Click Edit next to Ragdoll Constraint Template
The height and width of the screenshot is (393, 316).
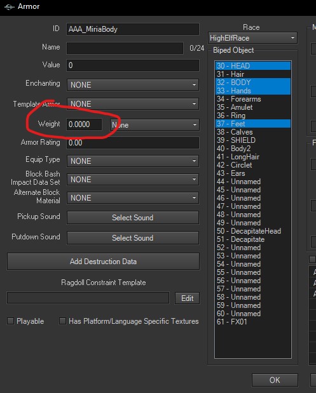(x=187, y=298)
